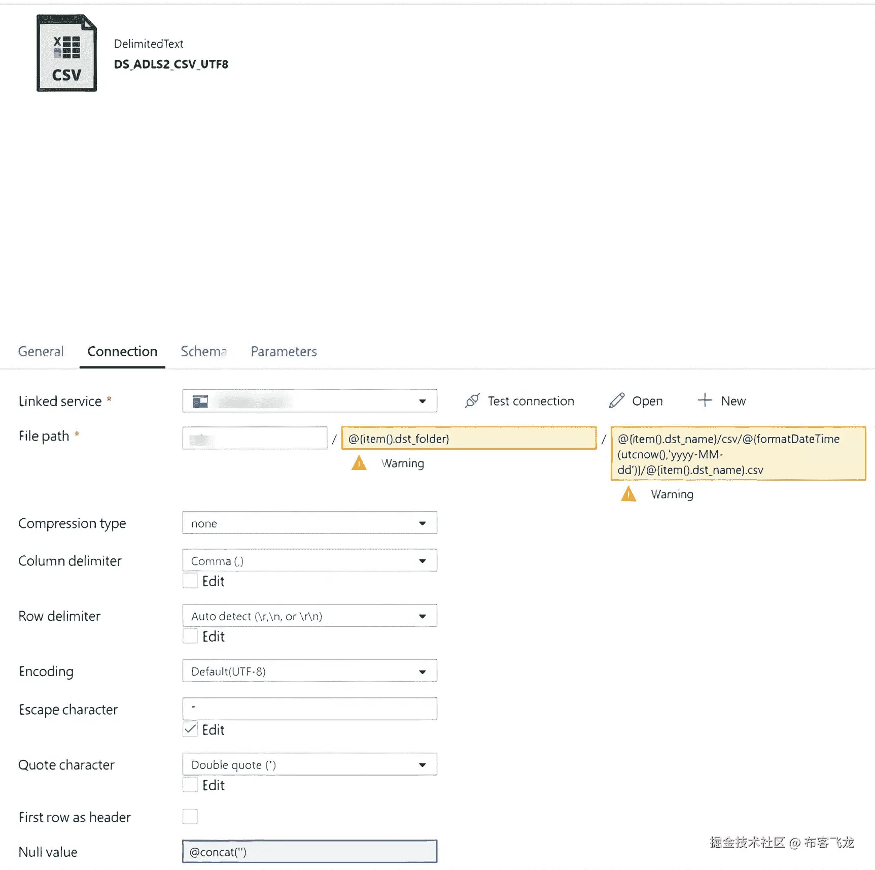Click the warning triangle under the file name field

point(628,494)
